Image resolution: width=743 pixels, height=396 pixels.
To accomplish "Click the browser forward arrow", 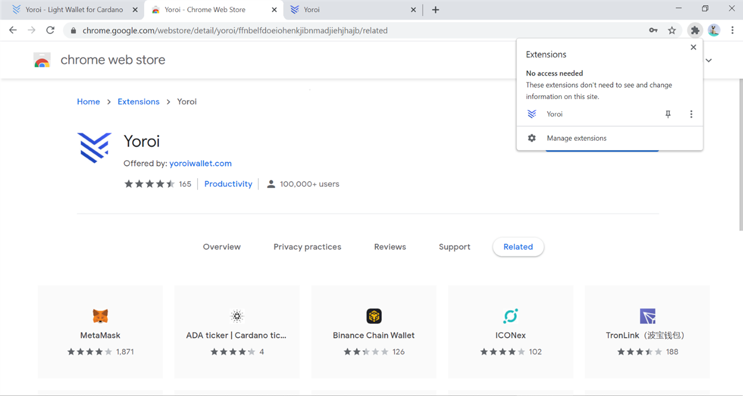I will 32,30.
